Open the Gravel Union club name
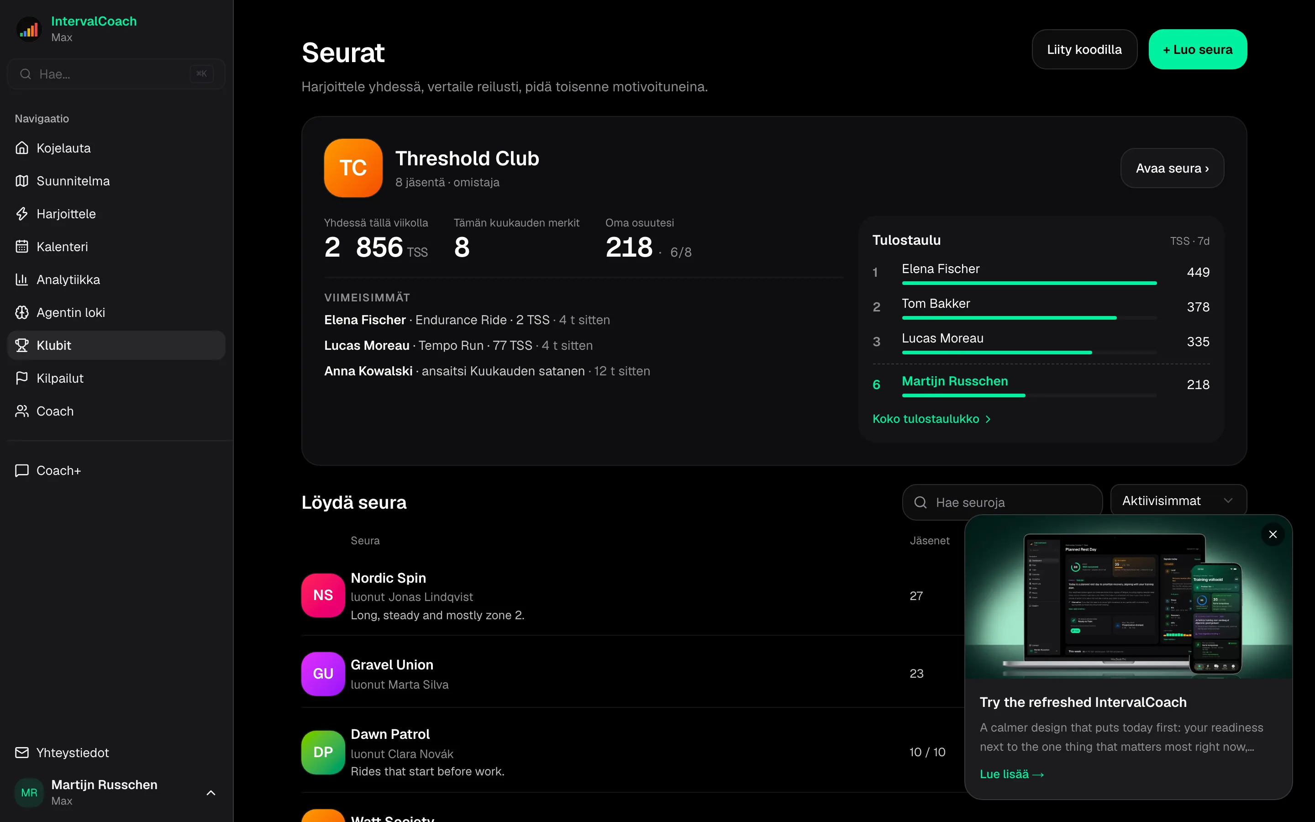 tap(392, 665)
